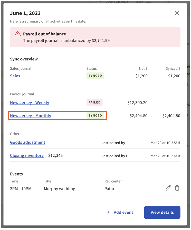
Task: Click the Payroll out of balance alert message
Action: click(x=66, y=40)
